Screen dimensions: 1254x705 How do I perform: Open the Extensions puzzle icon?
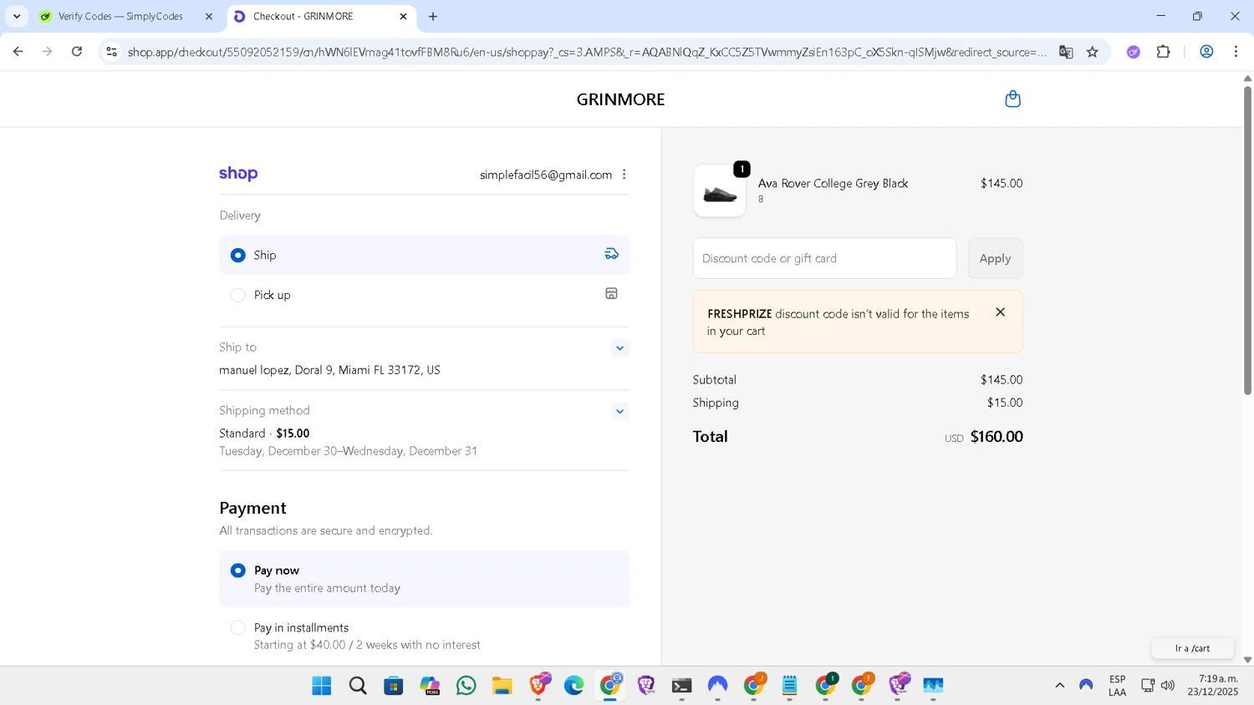point(1164,52)
